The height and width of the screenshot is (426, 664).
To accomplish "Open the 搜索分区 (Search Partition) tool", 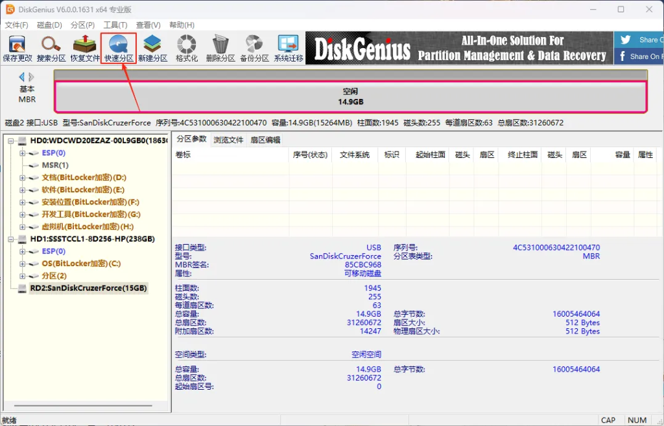I will [51, 48].
